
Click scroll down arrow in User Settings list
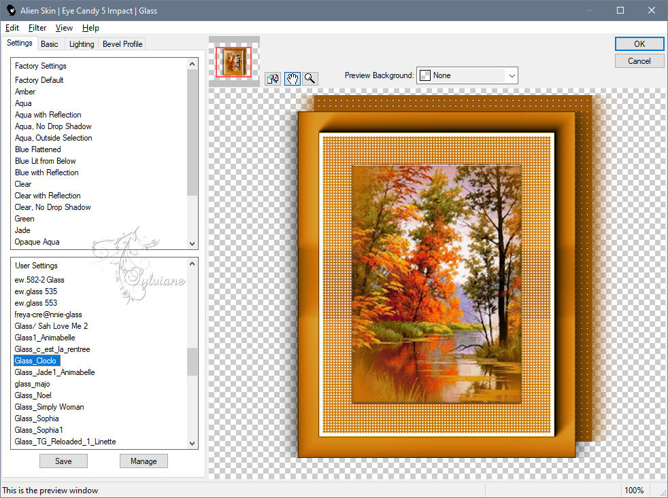click(192, 443)
